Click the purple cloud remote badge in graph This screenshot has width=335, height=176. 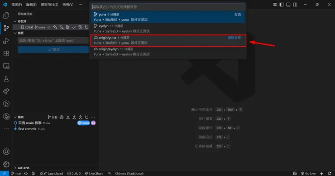point(93,123)
